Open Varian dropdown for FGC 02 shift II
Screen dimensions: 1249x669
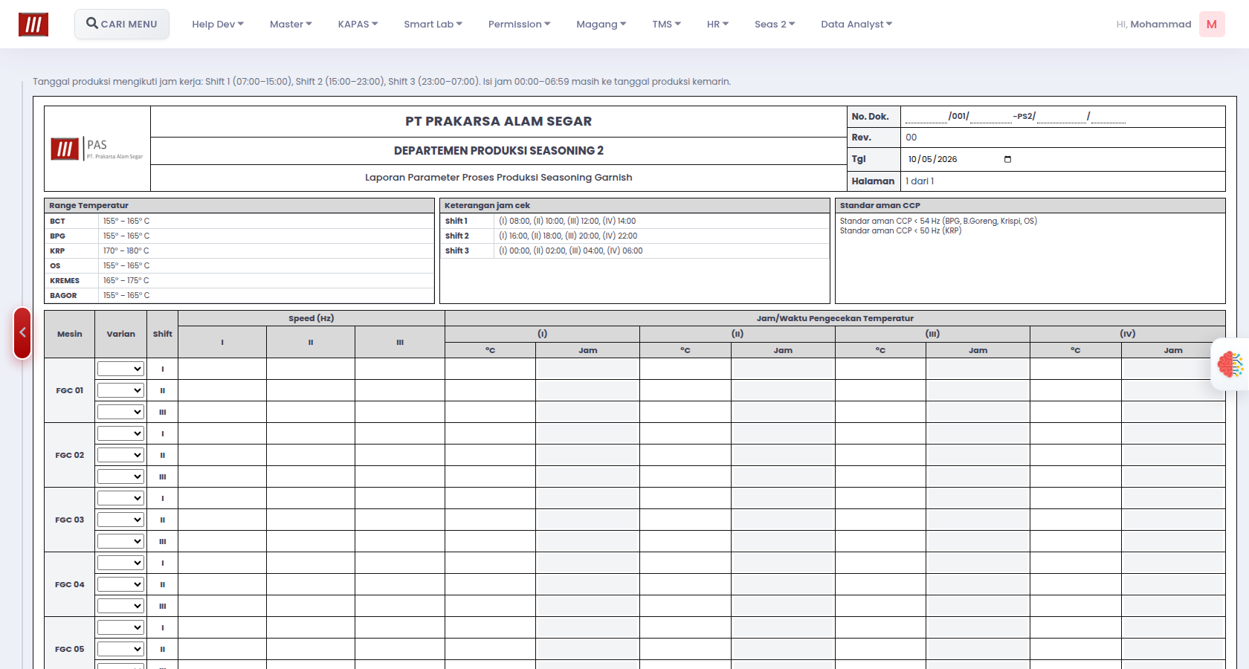coord(120,455)
